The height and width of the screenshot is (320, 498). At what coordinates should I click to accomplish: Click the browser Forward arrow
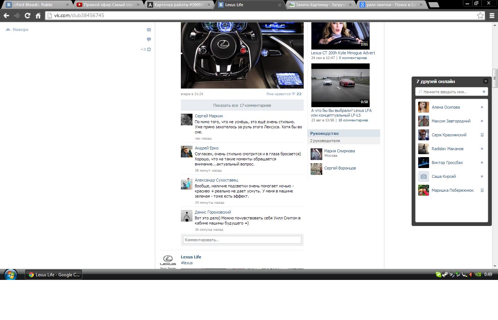click(x=17, y=16)
